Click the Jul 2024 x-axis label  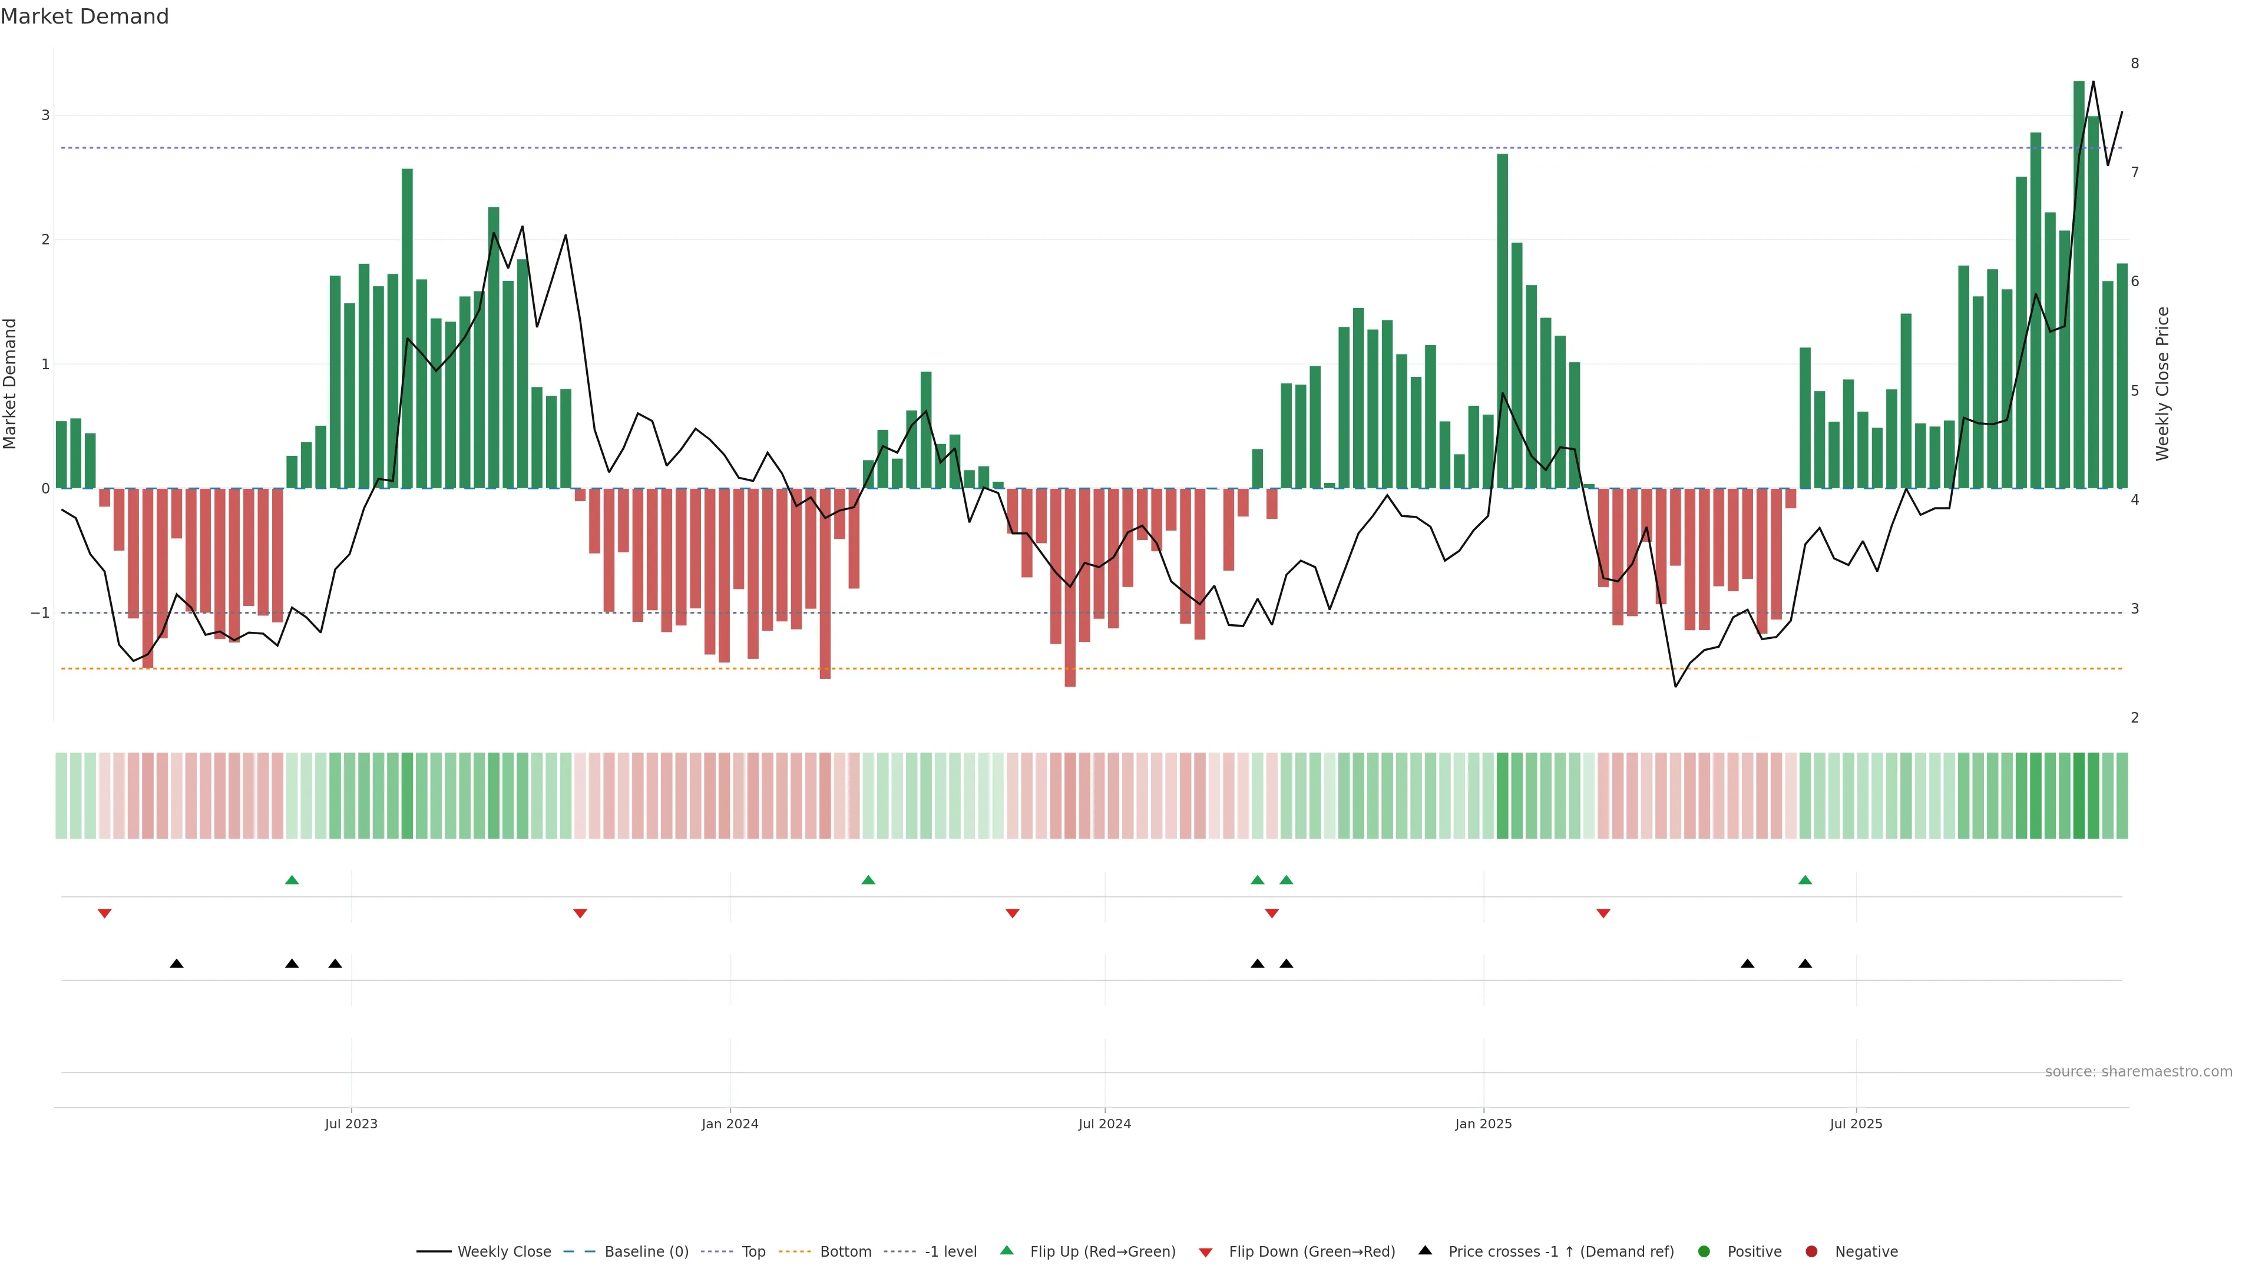(x=1104, y=1125)
